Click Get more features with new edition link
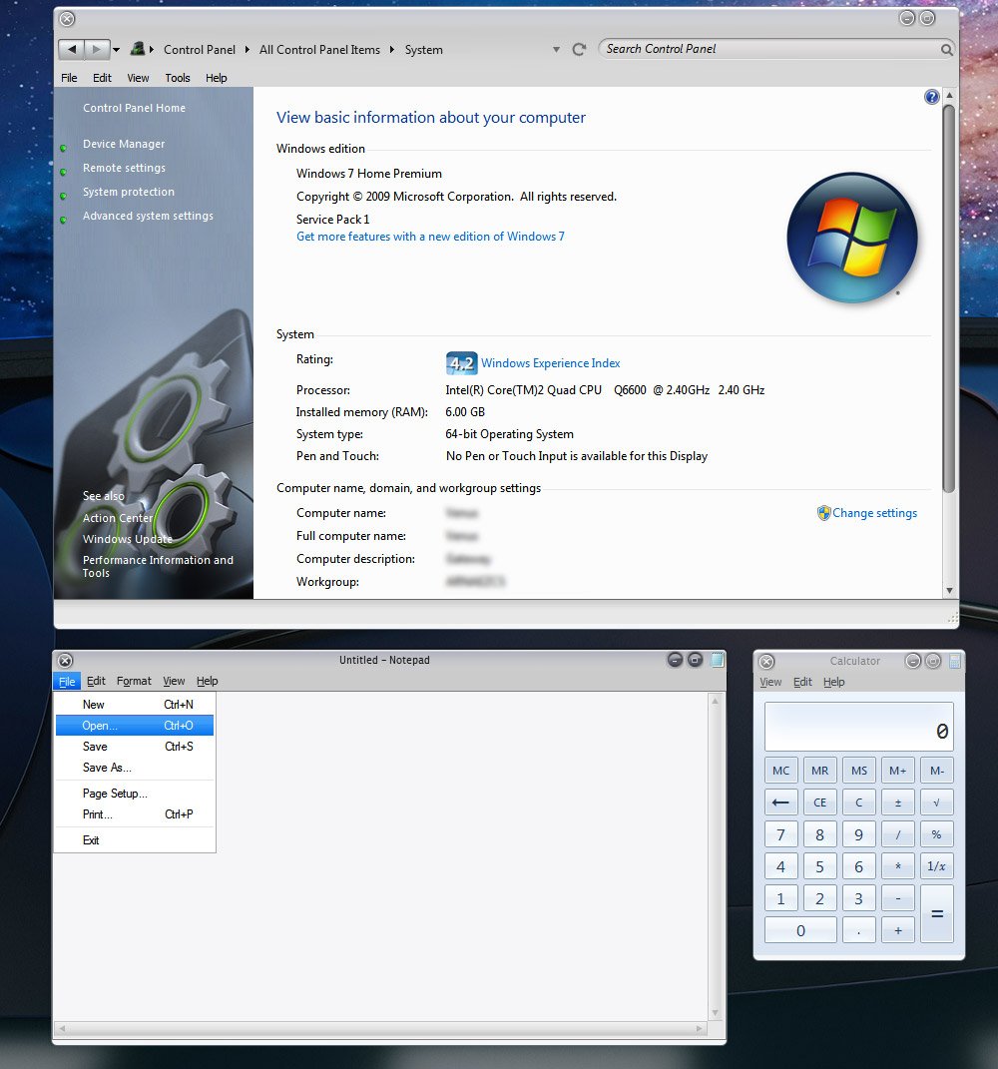 pos(430,237)
